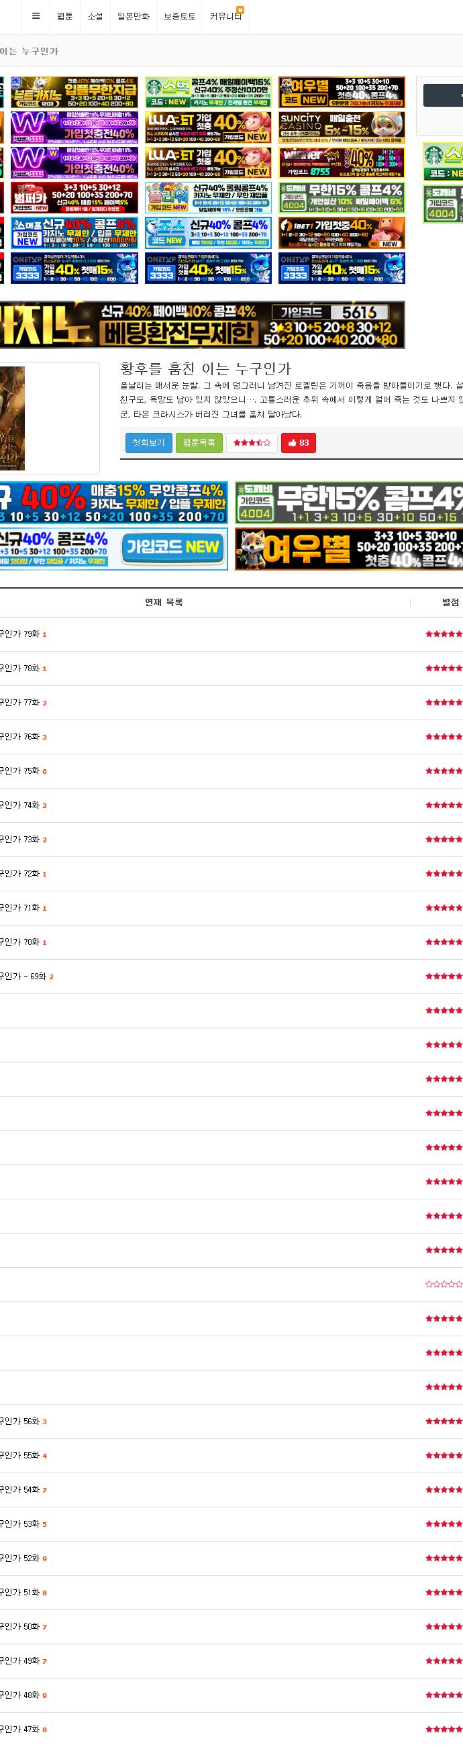
Task: Open episode 75화 in the list
Action: pos(20,771)
